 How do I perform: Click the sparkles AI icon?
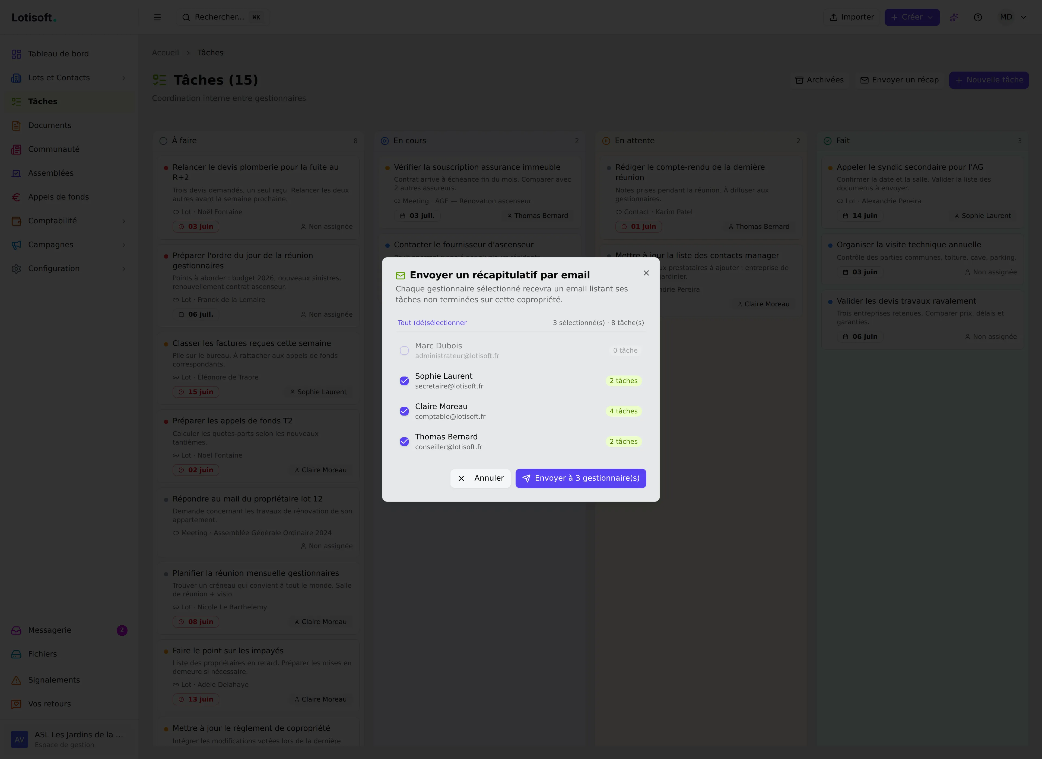[x=954, y=17]
